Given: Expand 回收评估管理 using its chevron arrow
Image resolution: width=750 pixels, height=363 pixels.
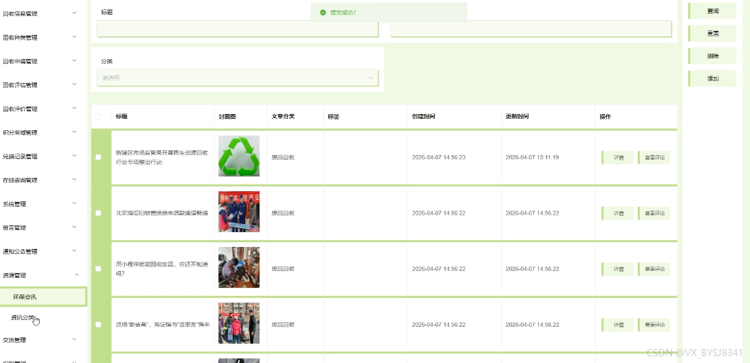Looking at the screenshot, I should 74,85.
